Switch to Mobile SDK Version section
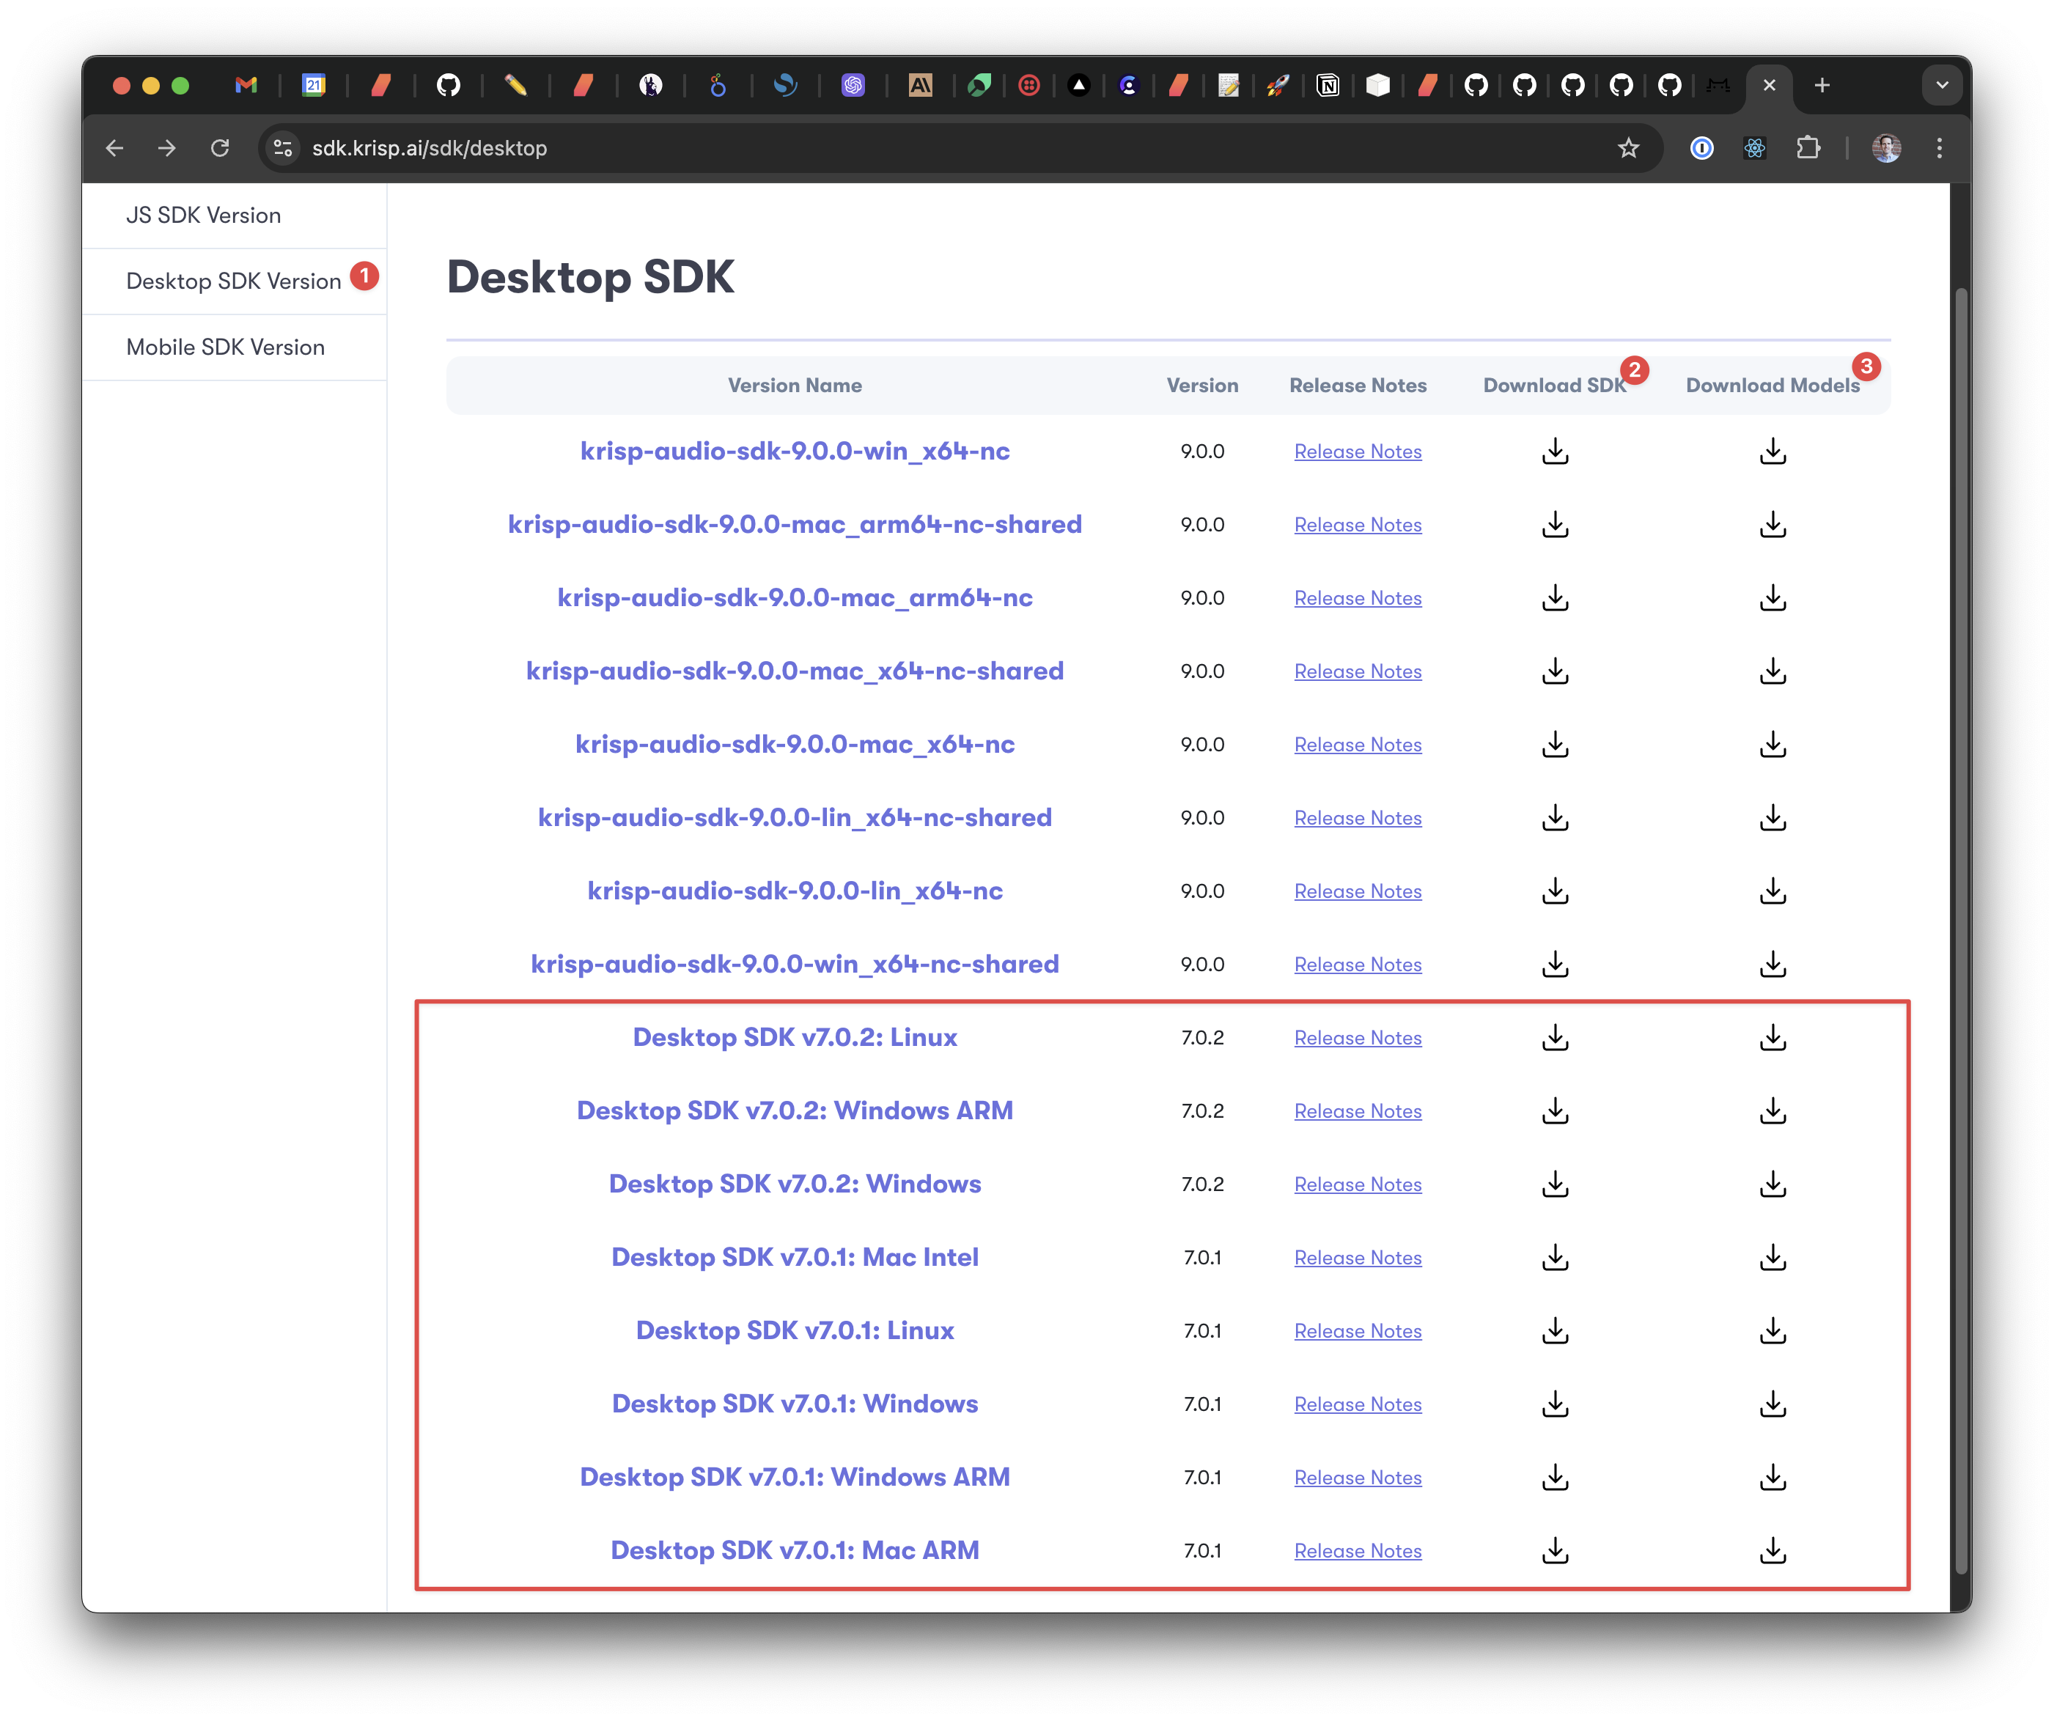 225,347
